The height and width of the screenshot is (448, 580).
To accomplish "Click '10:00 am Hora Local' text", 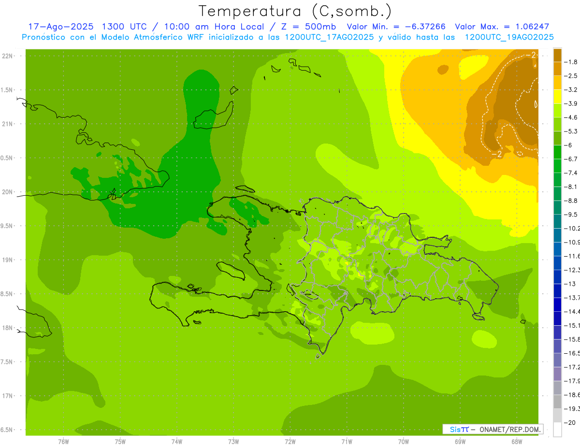I will coord(214,27).
